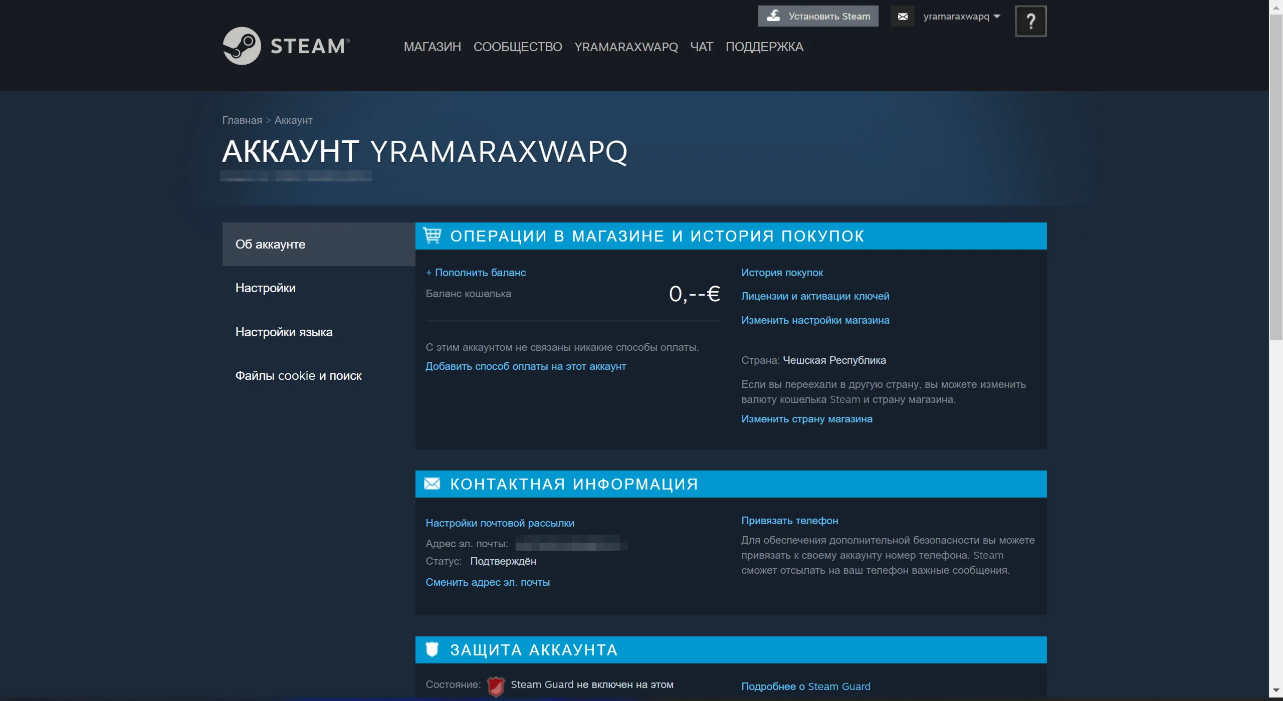The height and width of the screenshot is (701, 1283).
Task: Click the Чешская Республика country text
Action: click(x=834, y=360)
